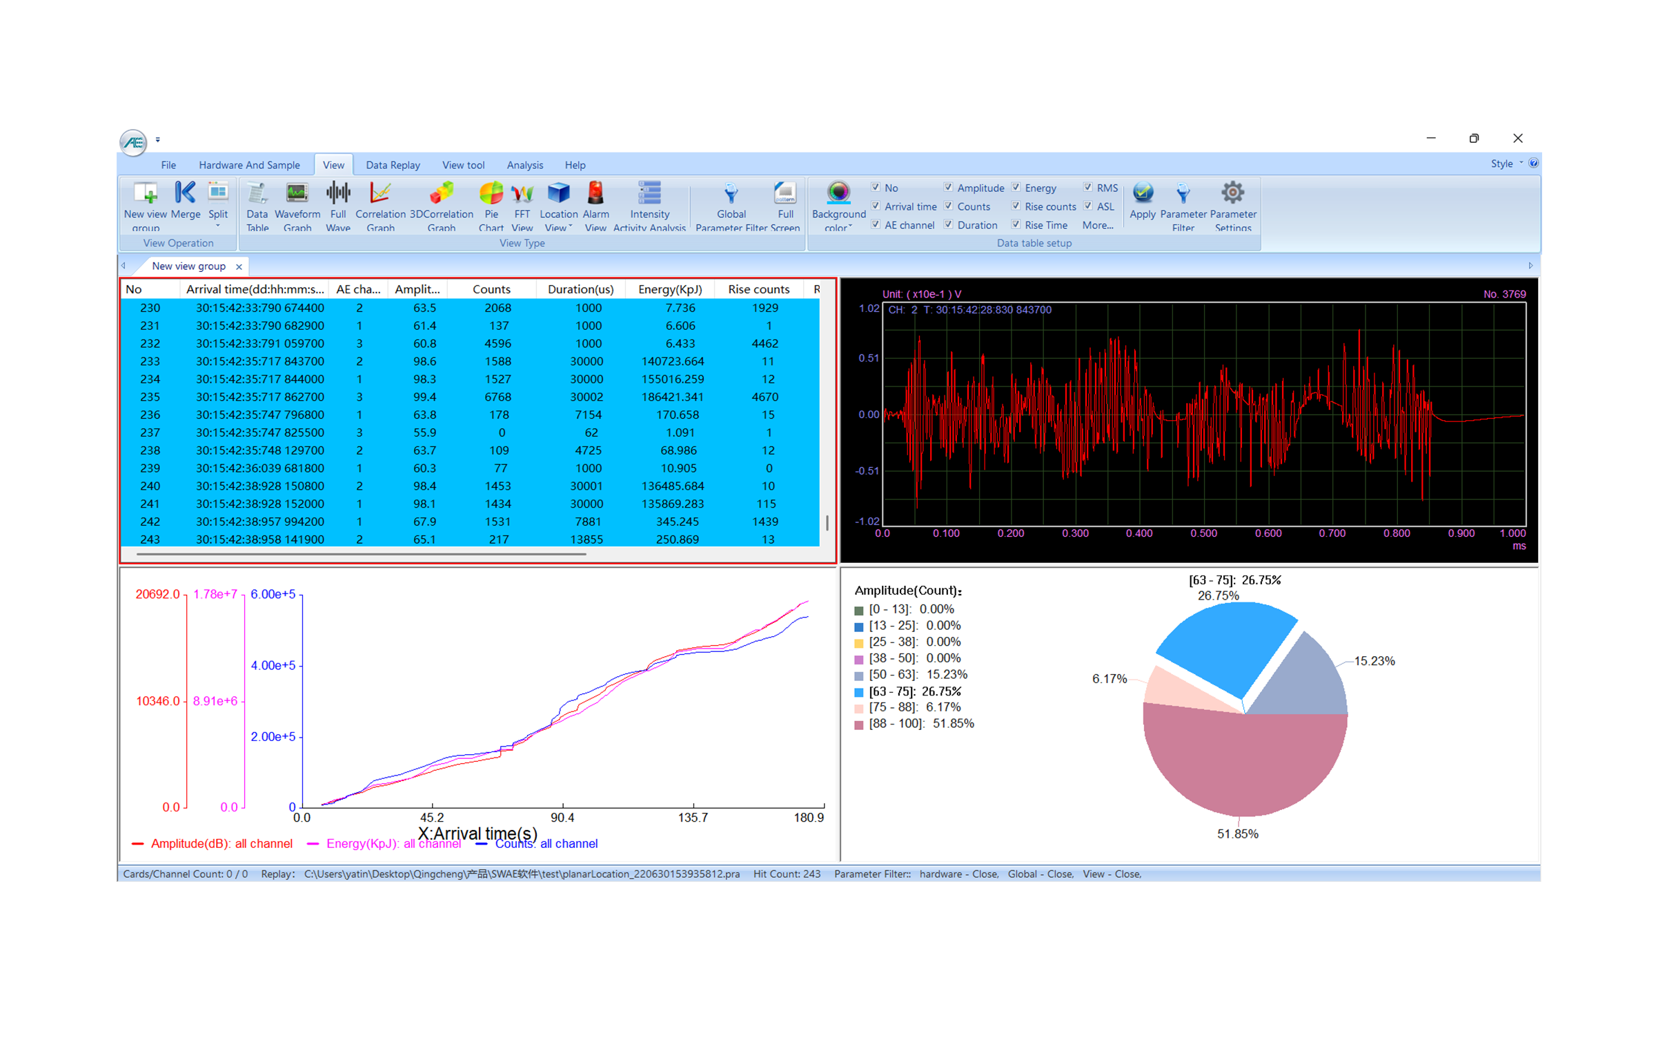
Task: Open the Waveform Graph view
Action: point(297,193)
